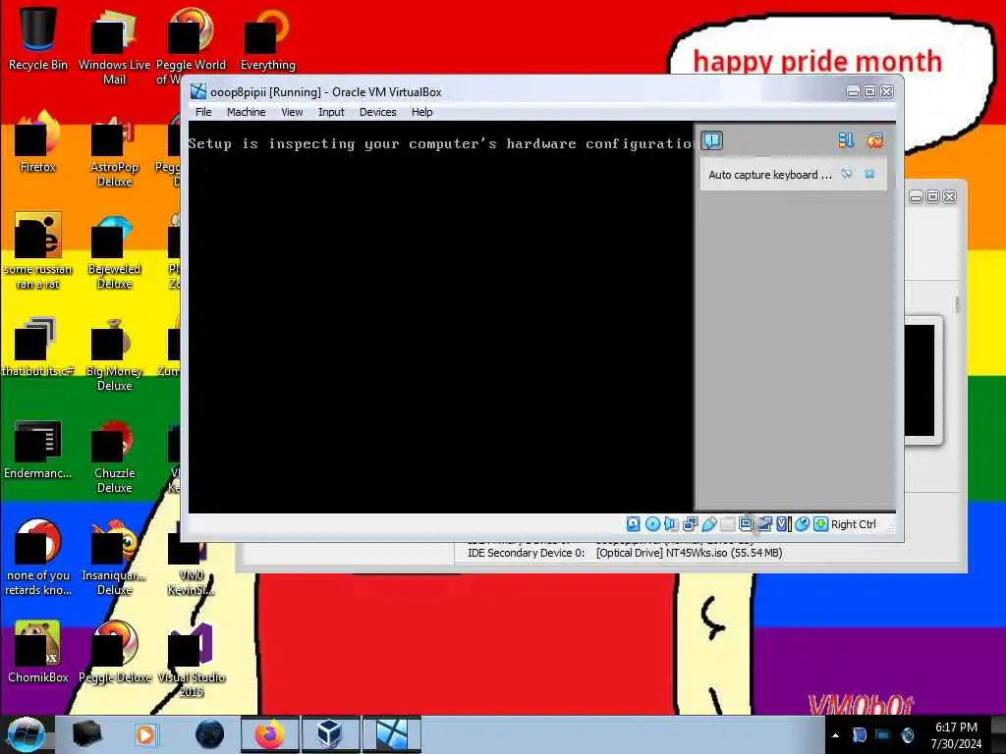Open Big Money Deluxe desktop icon
Viewport: 1006px width, 754px height.
coord(114,353)
